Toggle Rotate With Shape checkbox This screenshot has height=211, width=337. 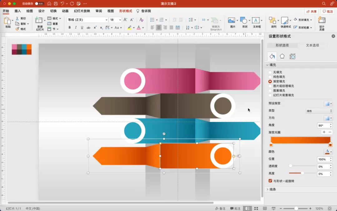(x=270, y=181)
